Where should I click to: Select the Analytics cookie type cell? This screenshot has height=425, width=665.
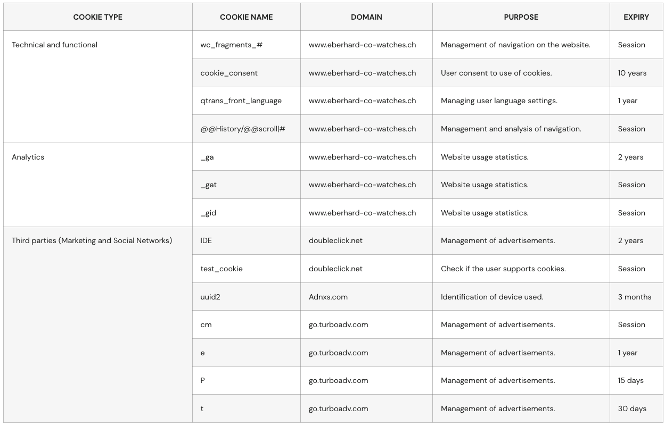[28, 157]
